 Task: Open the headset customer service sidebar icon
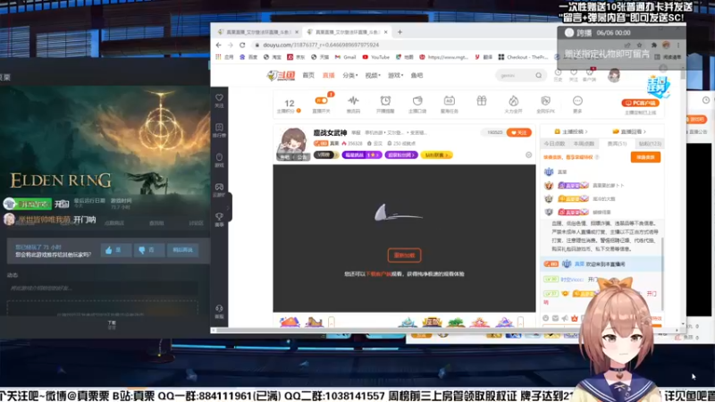coord(219,308)
